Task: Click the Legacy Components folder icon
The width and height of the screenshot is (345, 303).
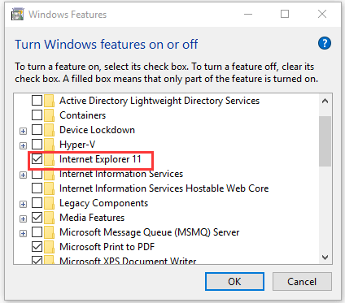Action: point(49,203)
